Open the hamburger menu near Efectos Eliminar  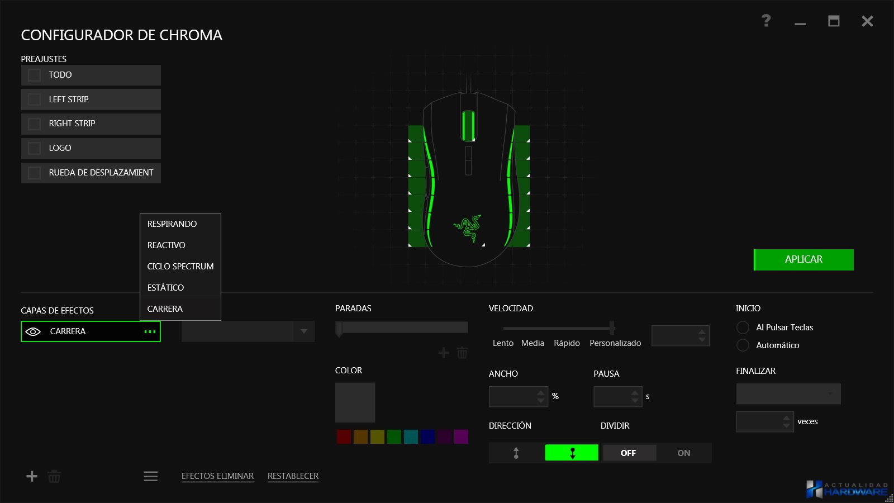click(150, 476)
